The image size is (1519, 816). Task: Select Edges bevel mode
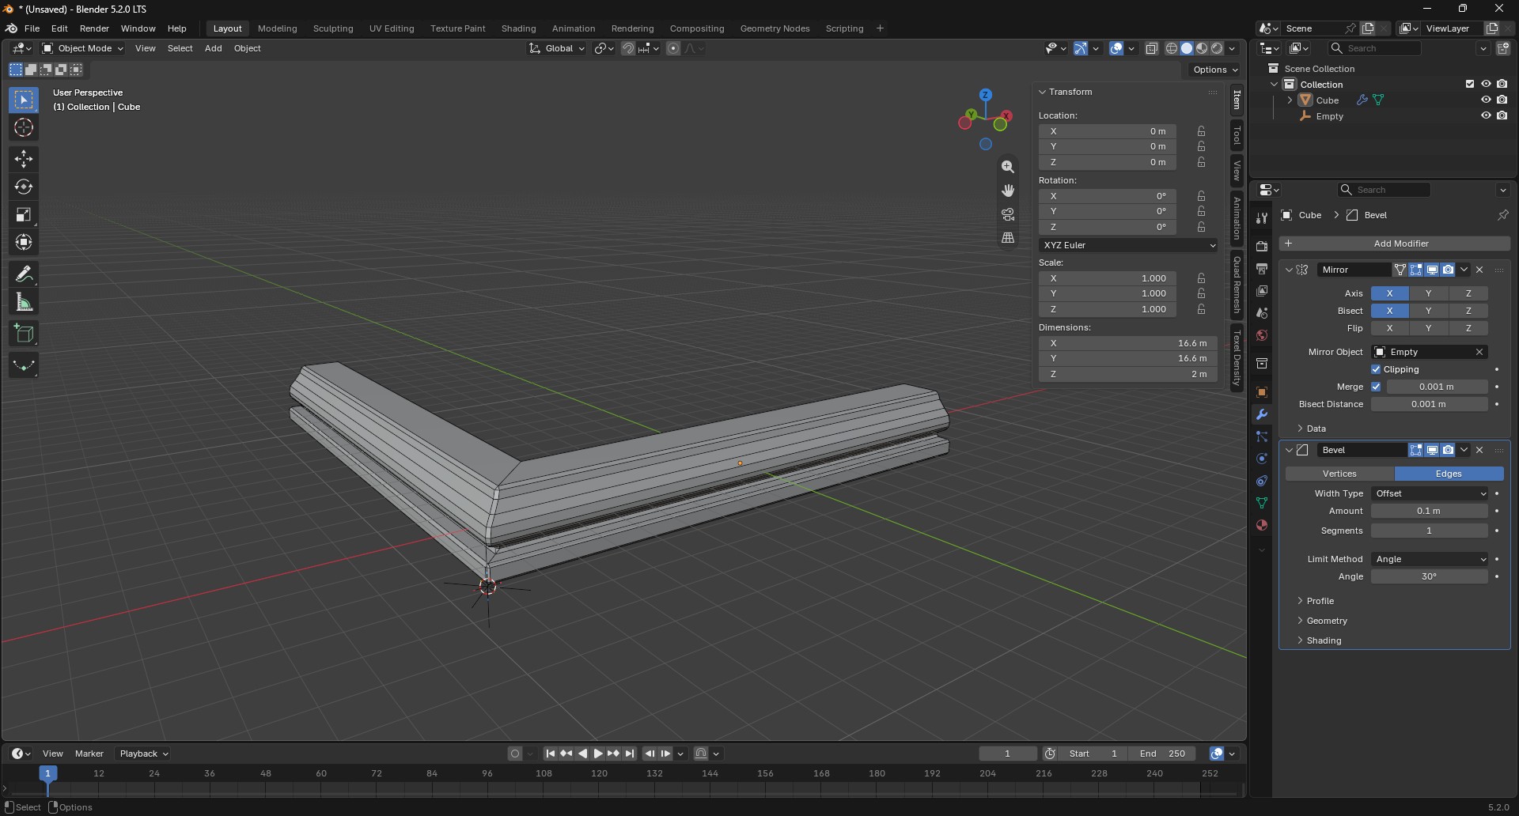coord(1449,474)
